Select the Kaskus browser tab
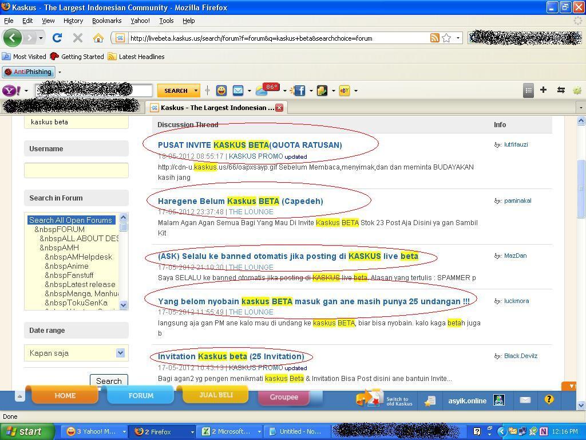This screenshot has height=440, width=586. click(216, 108)
